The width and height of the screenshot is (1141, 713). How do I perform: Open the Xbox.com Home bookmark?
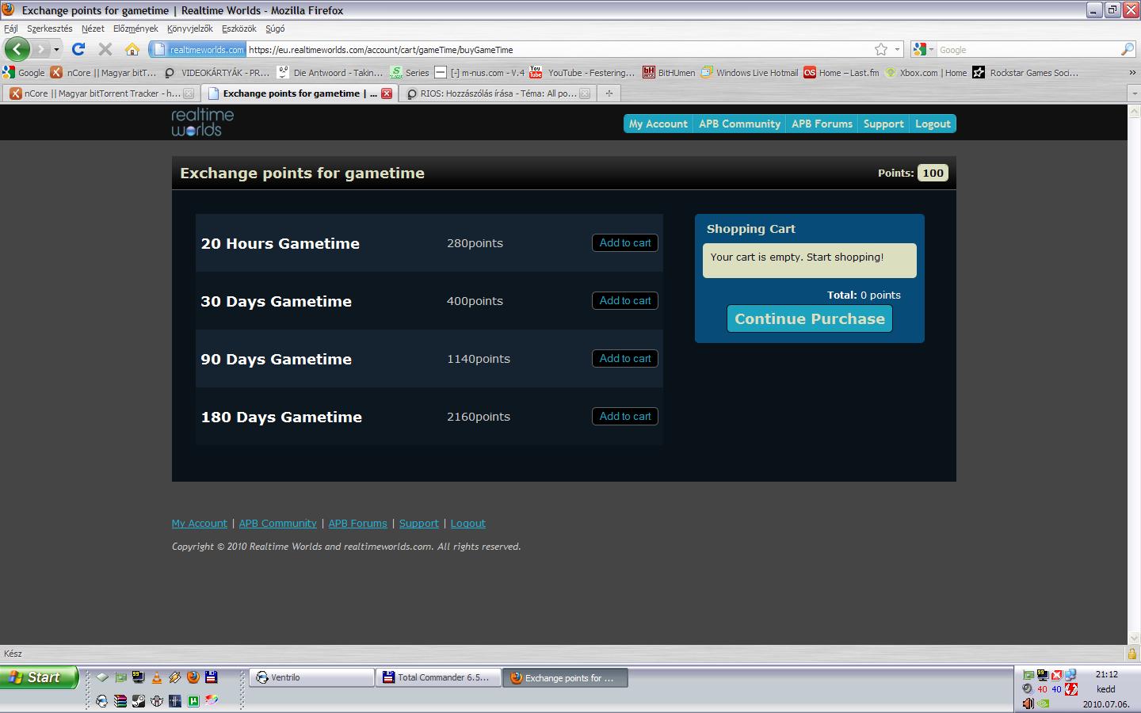[x=925, y=72]
